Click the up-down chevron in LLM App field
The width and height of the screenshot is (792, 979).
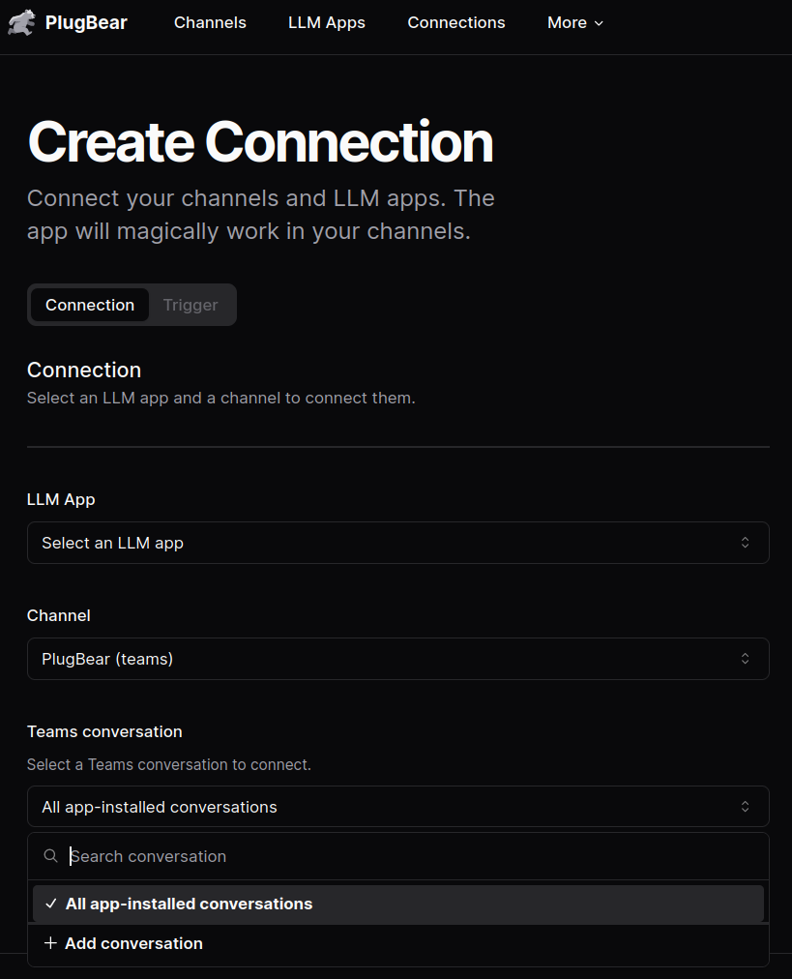tap(745, 543)
